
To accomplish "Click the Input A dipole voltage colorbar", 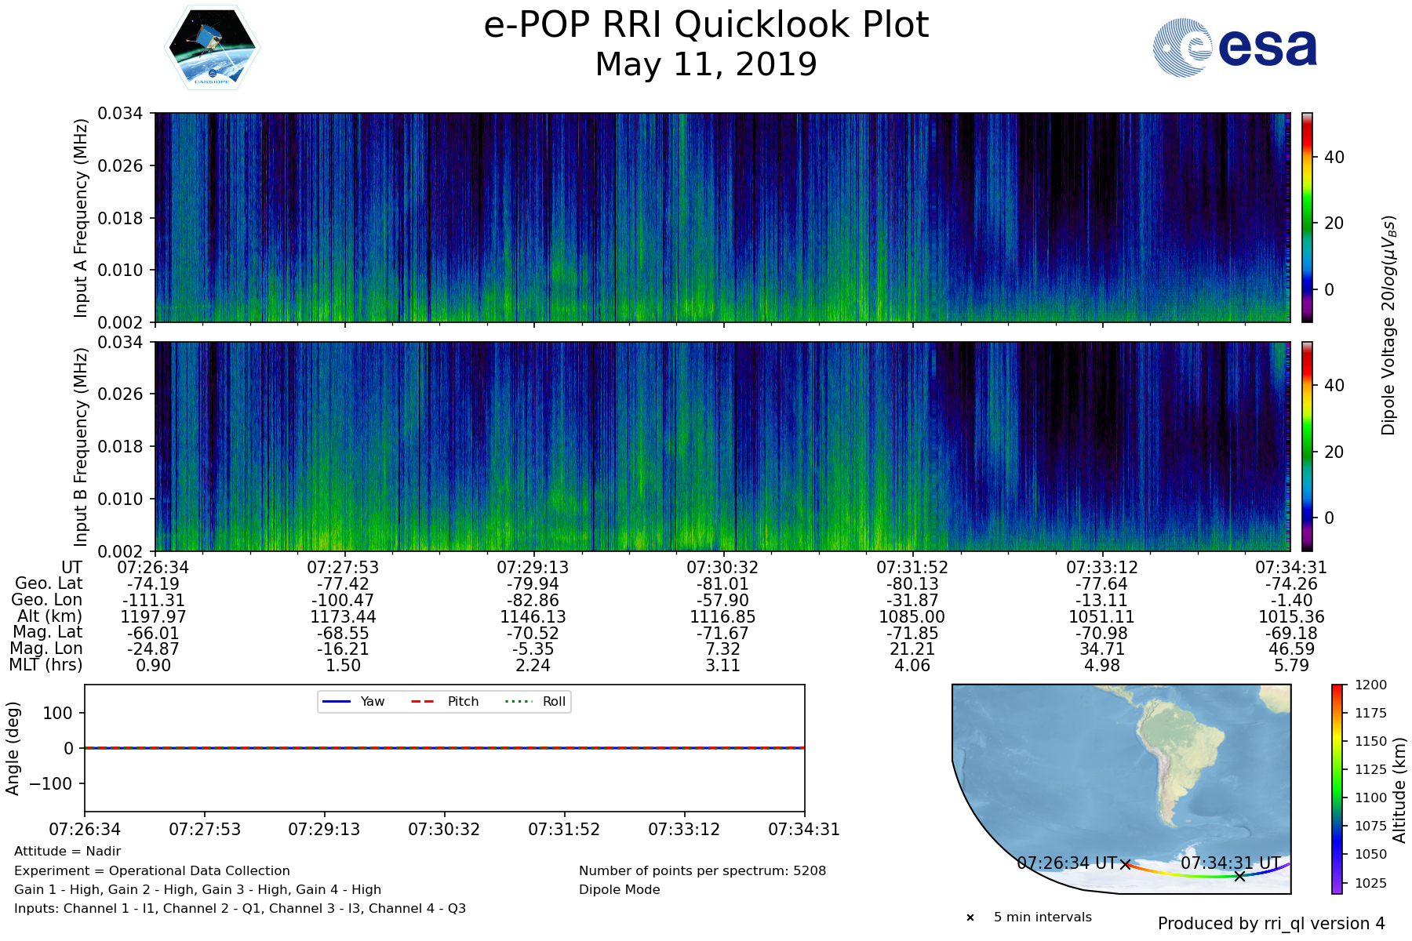I will click(1307, 217).
